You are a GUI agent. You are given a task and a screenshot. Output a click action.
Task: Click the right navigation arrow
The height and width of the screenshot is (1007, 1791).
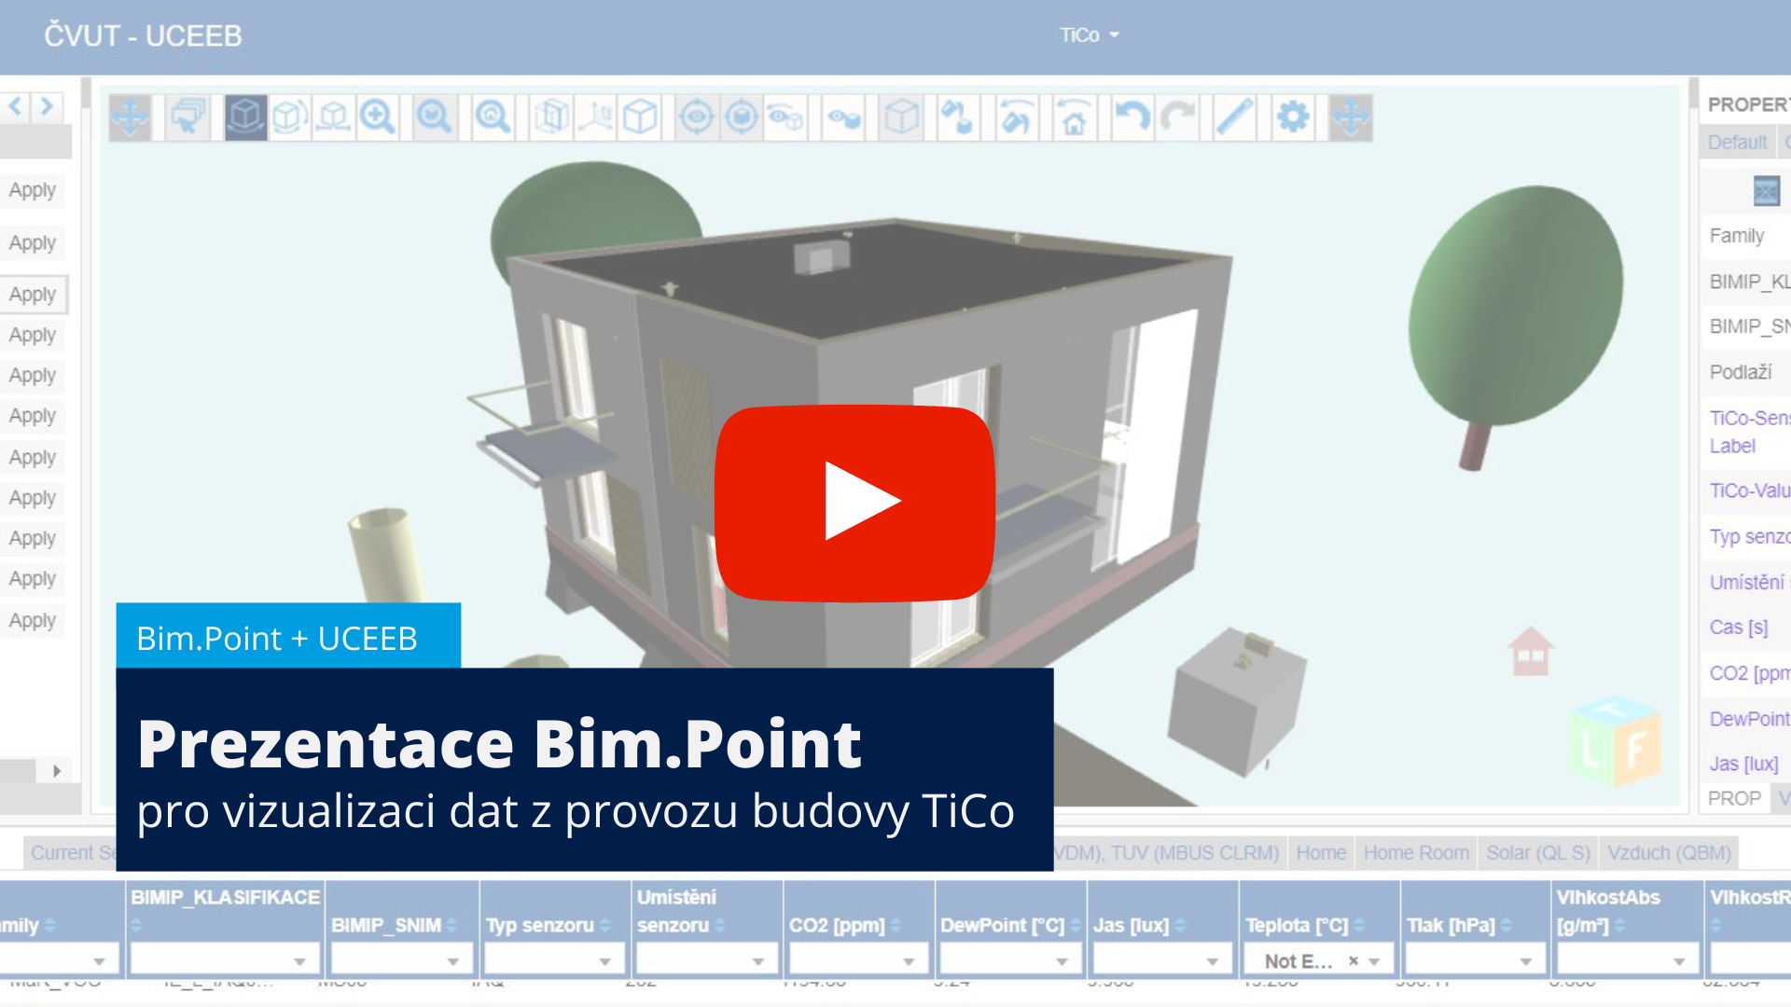[x=47, y=106]
